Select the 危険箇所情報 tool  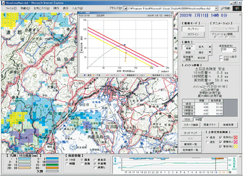pos(188,58)
